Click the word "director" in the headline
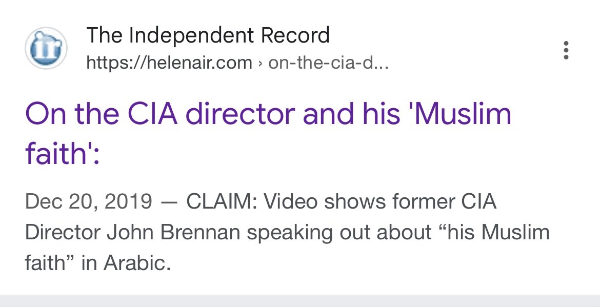 (240, 114)
